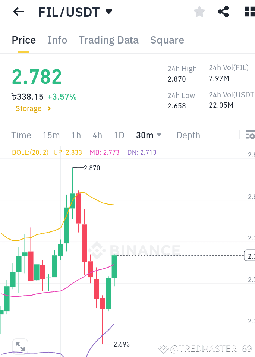Open the FIL/USDT pair selector dropdown

[76, 12]
